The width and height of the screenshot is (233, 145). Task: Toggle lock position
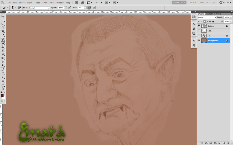(x=210, y=21)
